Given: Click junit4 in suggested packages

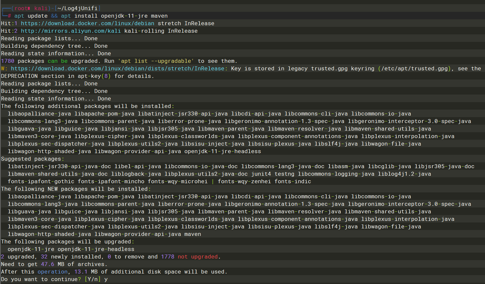Looking at the screenshot, I should [261, 174].
